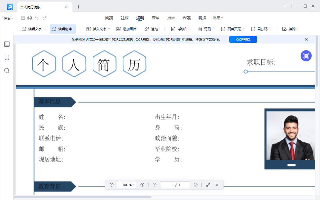This screenshot has width=320, height=200.
Task: Click the undo arrow icon
Action: click(x=37, y=18)
